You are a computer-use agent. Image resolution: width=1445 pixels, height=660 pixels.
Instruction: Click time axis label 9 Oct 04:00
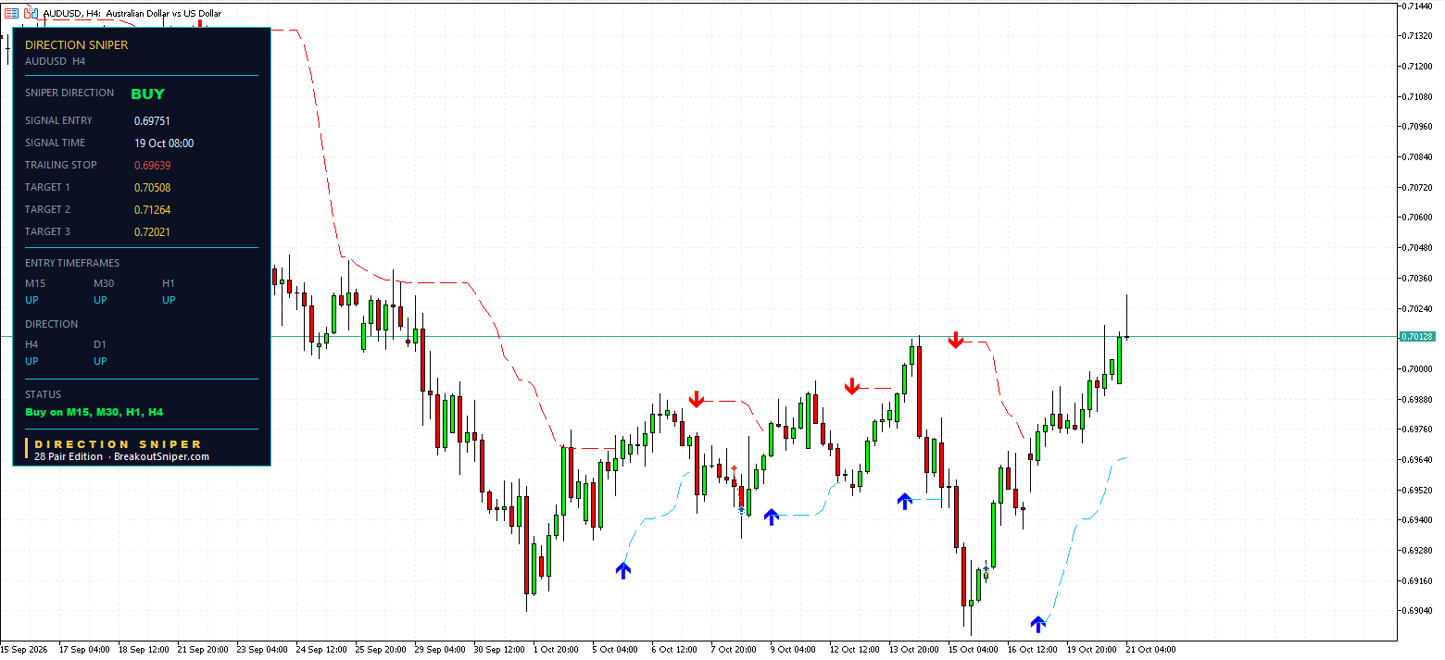pyautogui.click(x=793, y=649)
